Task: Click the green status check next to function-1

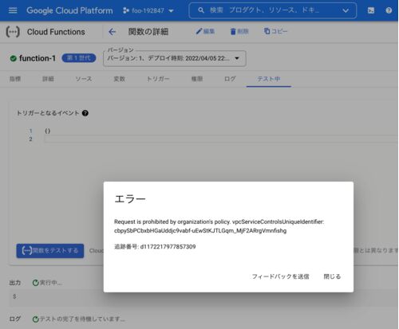Action: [x=13, y=58]
